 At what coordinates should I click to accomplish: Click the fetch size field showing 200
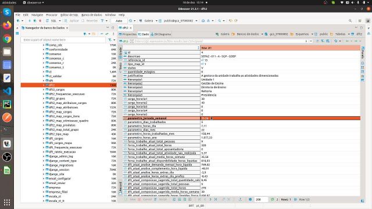click(261, 200)
